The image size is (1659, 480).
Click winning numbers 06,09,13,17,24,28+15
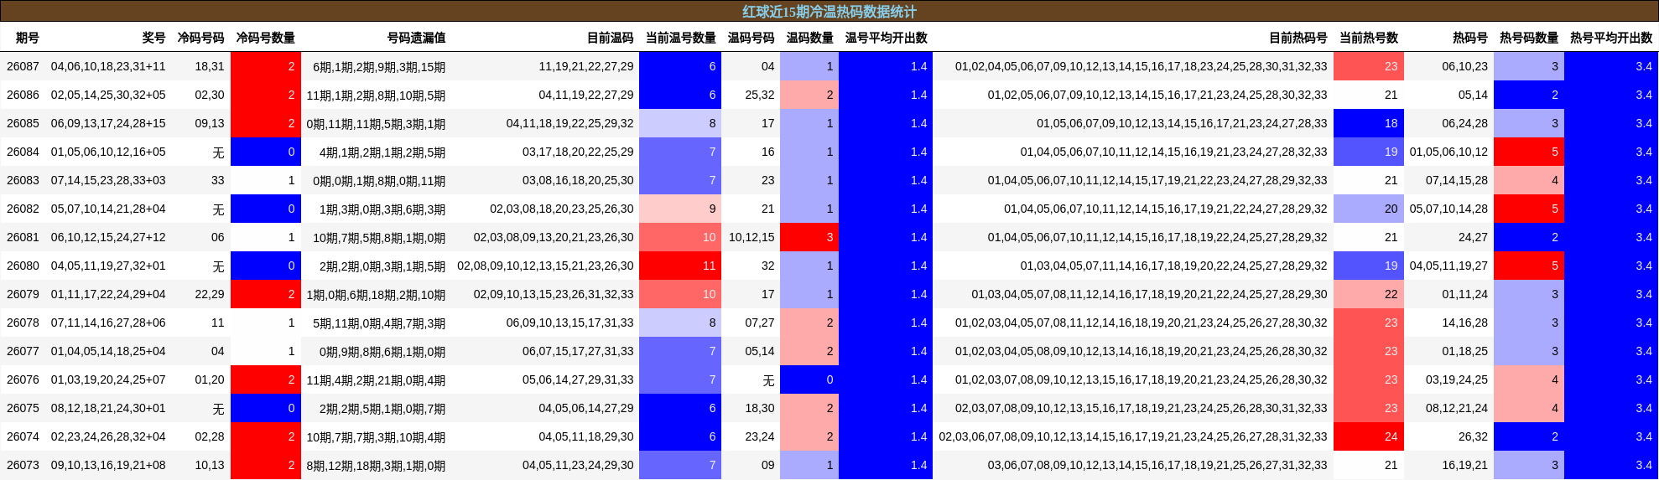[108, 123]
